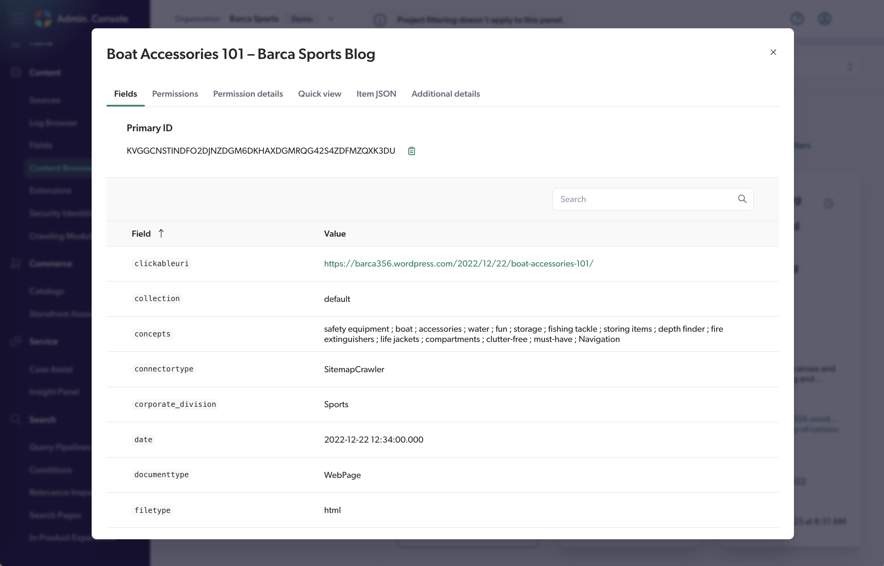Open the barca356 boat-accessories-101 link

tap(459, 264)
